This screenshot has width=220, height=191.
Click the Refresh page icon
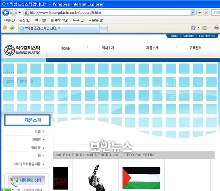[x=199, y=12]
